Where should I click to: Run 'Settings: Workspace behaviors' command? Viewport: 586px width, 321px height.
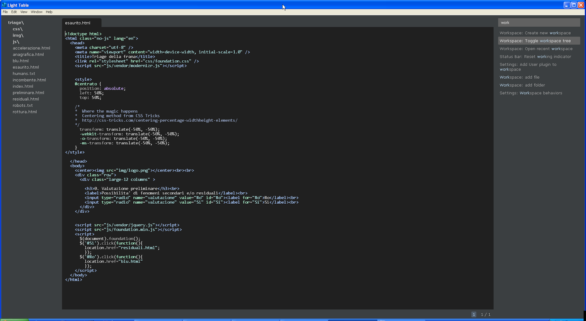point(539,93)
